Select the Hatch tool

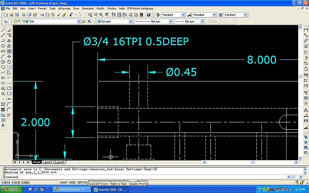pyautogui.click(x=3, y=104)
